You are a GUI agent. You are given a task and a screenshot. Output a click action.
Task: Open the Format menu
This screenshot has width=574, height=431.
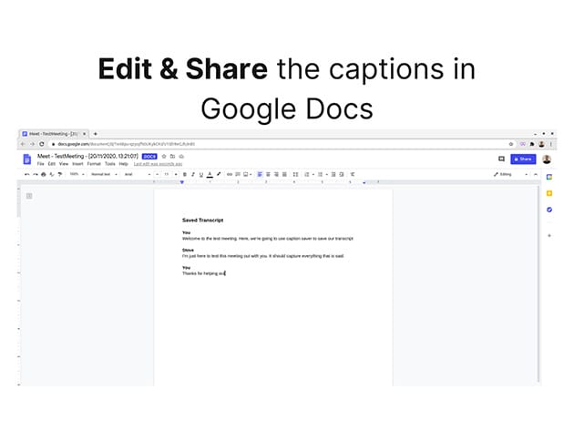click(94, 164)
